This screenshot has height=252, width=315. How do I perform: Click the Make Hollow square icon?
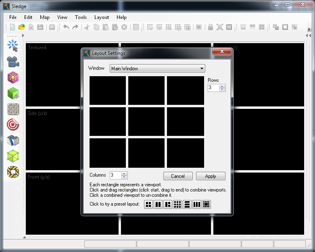pyautogui.click(x=285, y=27)
